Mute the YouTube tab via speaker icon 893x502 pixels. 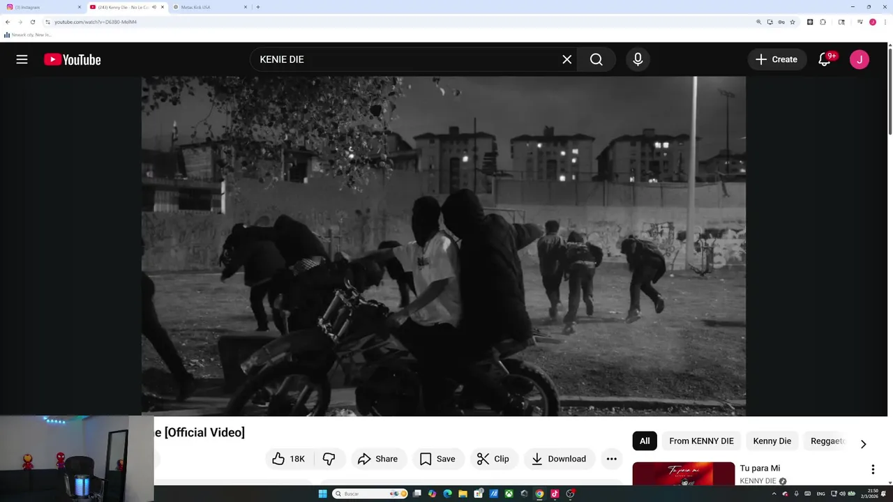[154, 7]
